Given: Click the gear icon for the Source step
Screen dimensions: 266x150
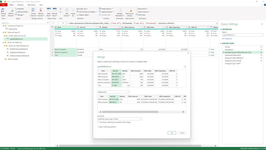Looking at the screenshot, I should (261, 47).
